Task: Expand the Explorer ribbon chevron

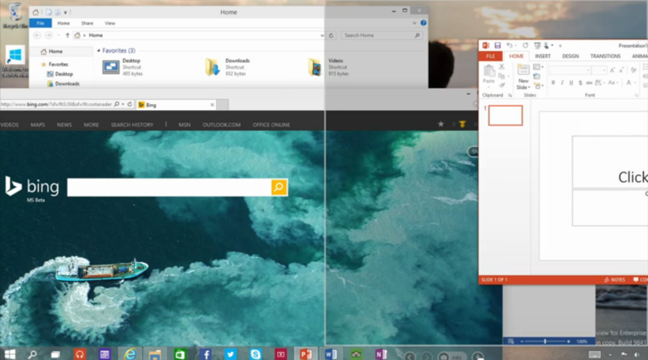Action: click(x=415, y=23)
